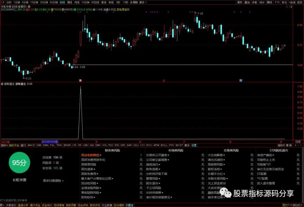
Task: Open F10 company info
Action: coord(277,2)
